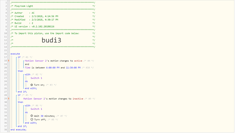The image size is (236, 134).
Task: Click the 'with' statement marked #2
Action: tap(28, 74)
